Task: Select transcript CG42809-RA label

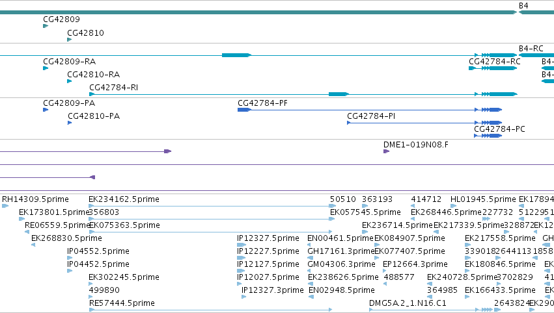Action: pos(69,62)
